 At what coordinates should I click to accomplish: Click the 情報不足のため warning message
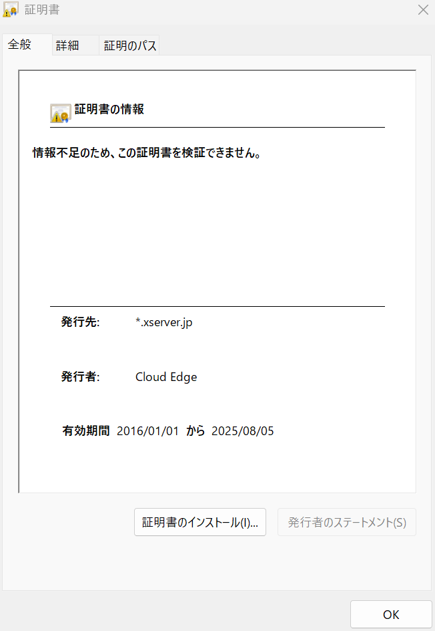pyautogui.click(x=147, y=153)
